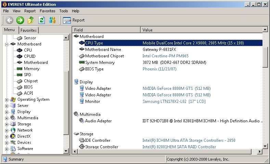Image resolution: width=270 pixels, height=164 pixels.
Task: Click the Devices tree icon
Action: point(13,142)
